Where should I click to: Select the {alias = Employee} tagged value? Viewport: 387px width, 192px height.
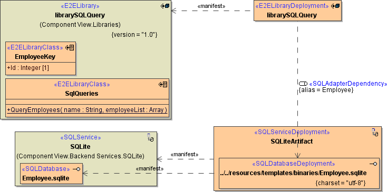(326, 90)
